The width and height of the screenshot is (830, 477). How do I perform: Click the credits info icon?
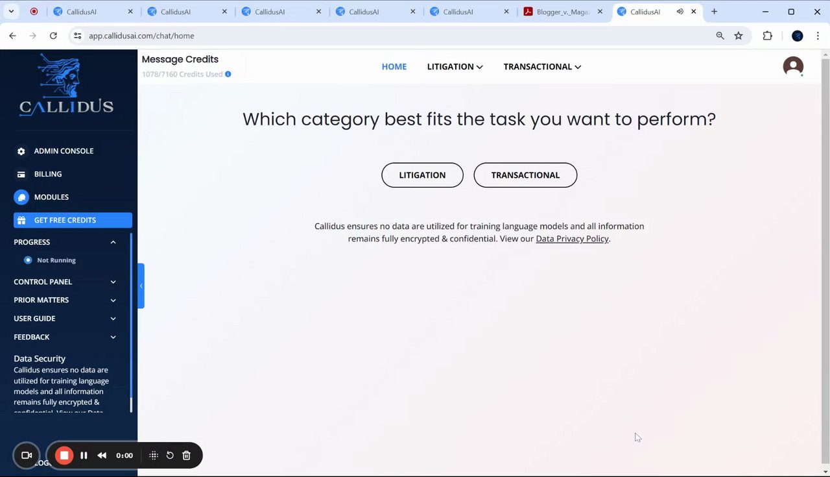(228, 74)
